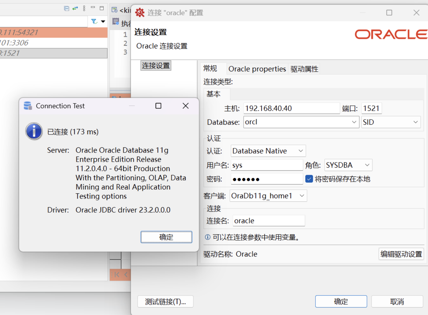Click 确定 in Connection Test dialog
Viewport: 428px width, 315px height.
point(166,237)
